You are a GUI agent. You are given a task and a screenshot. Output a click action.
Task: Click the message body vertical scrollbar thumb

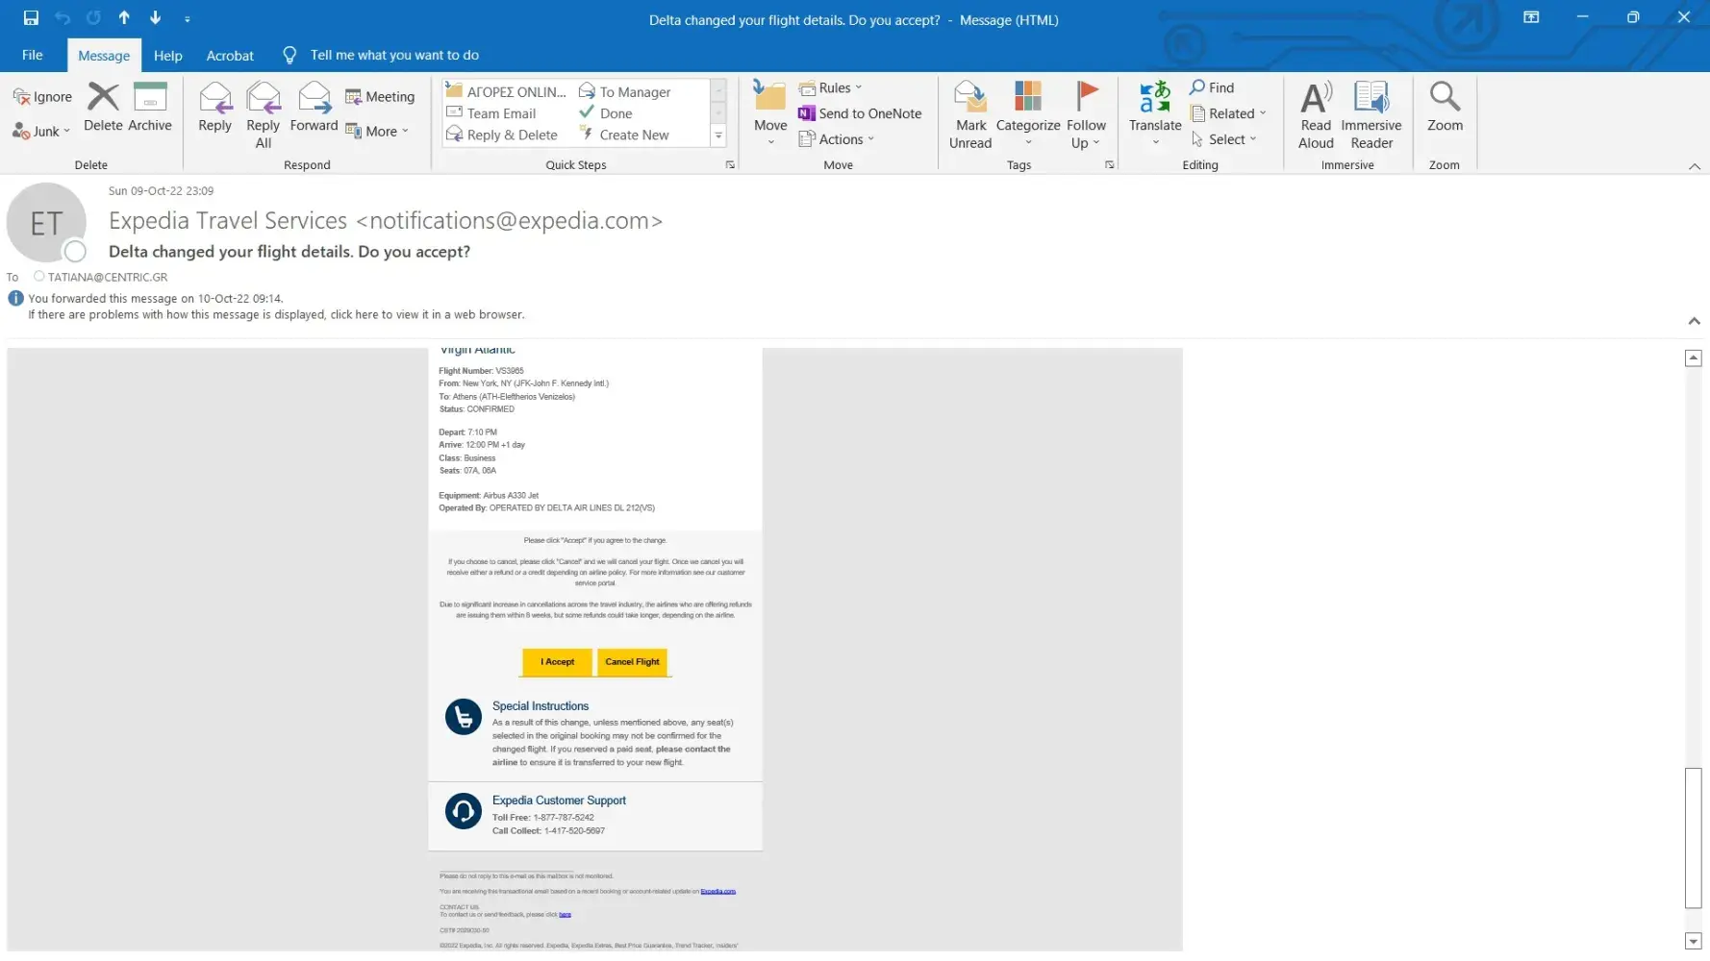[1693, 837]
